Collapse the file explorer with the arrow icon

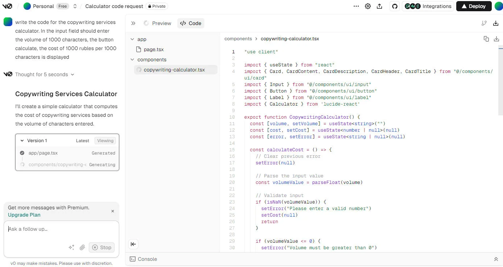tap(133, 244)
